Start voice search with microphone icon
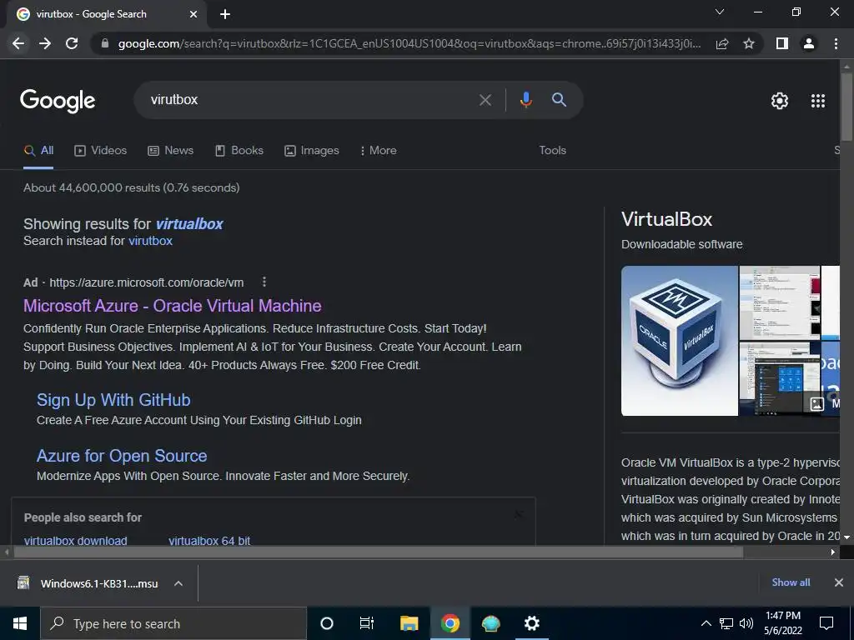 (x=525, y=100)
